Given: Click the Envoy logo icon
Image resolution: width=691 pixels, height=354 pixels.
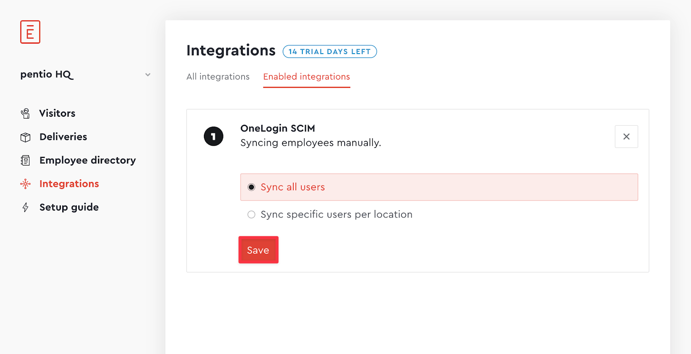Looking at the screenshot, I should point(30,32).
